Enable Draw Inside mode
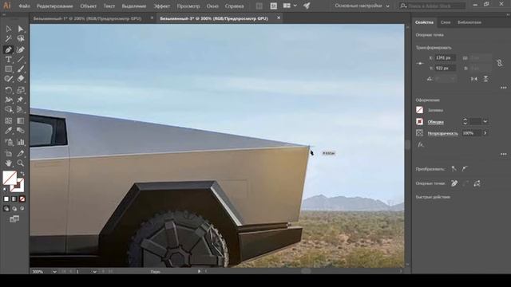Viewport: 511px width, 287px height. [22, 209]
